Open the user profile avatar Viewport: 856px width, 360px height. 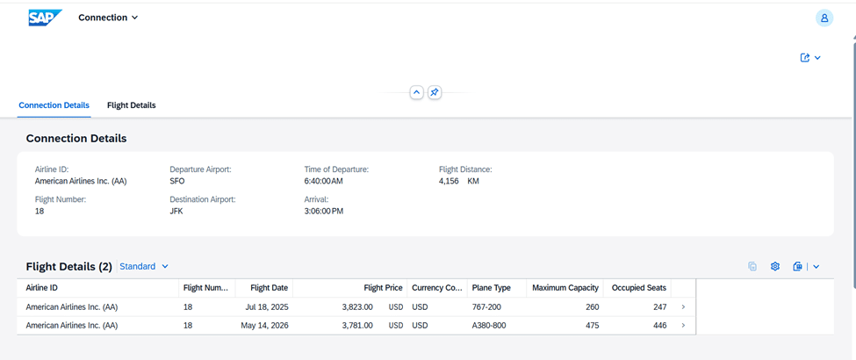click(x=824, y=18)
